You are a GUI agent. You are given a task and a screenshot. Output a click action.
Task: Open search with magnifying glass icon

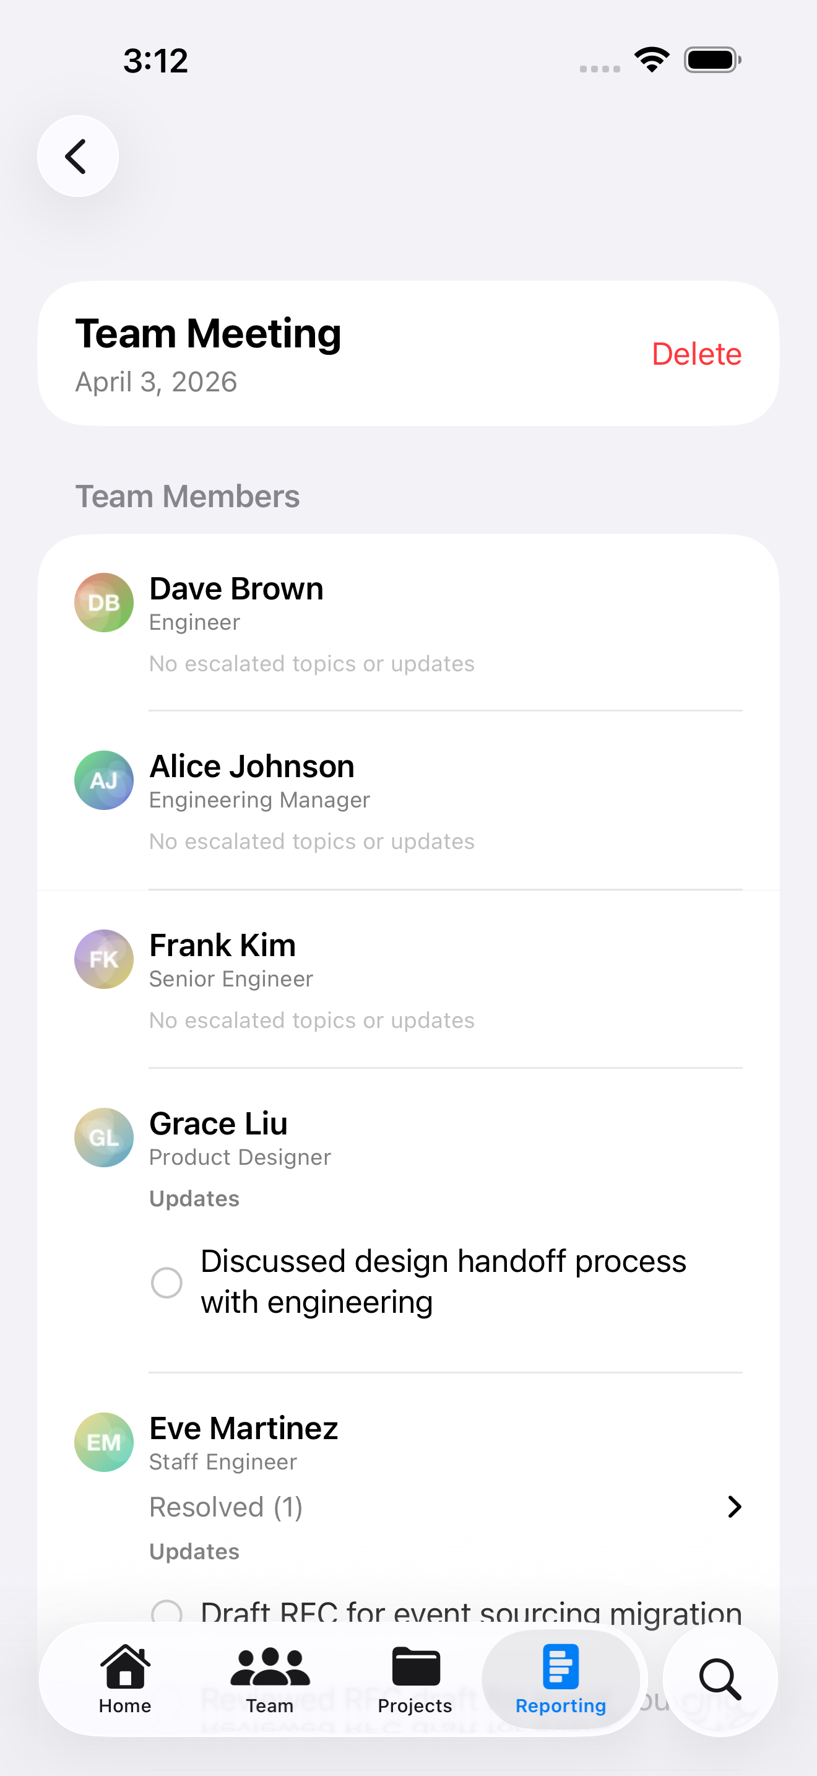coord(720,1679)
